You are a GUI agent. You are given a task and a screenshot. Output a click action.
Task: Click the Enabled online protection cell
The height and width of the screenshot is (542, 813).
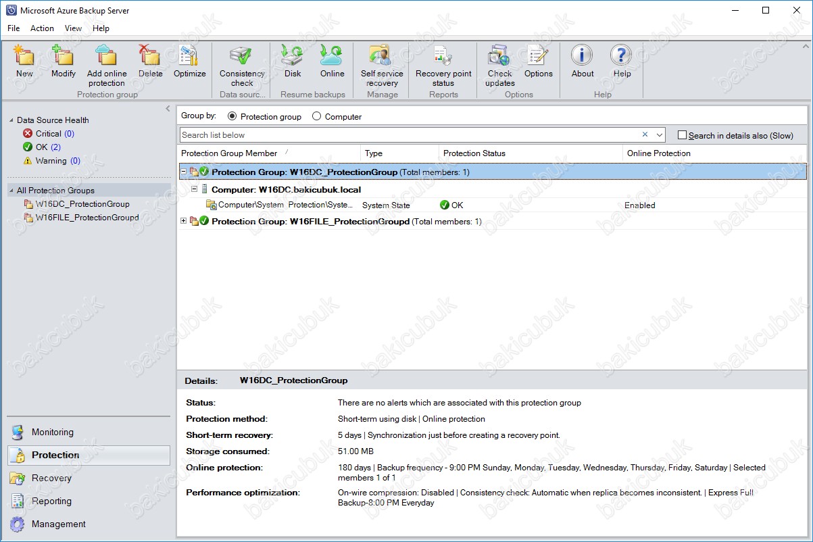(640, 205)
